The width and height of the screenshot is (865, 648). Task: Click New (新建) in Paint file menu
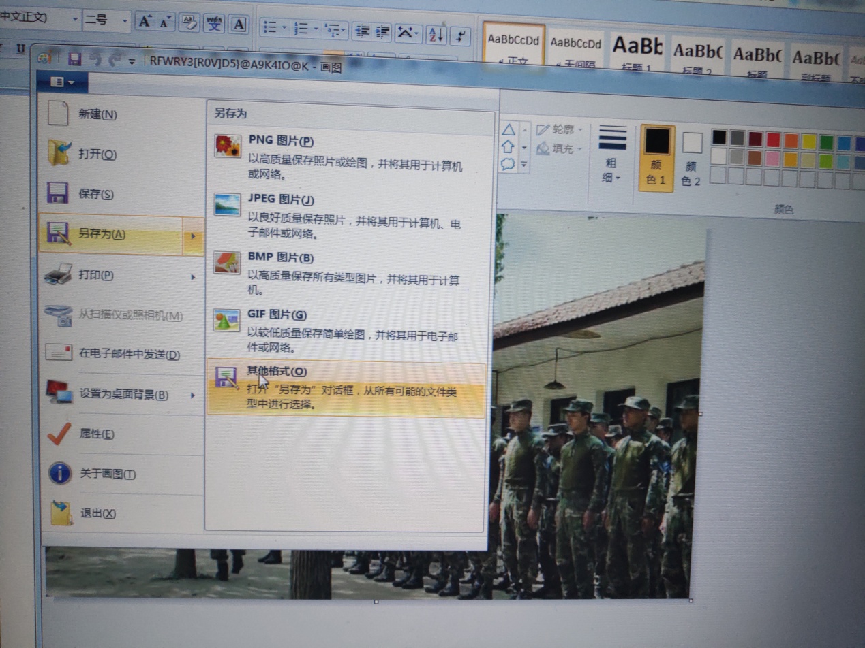click(122, 114)
